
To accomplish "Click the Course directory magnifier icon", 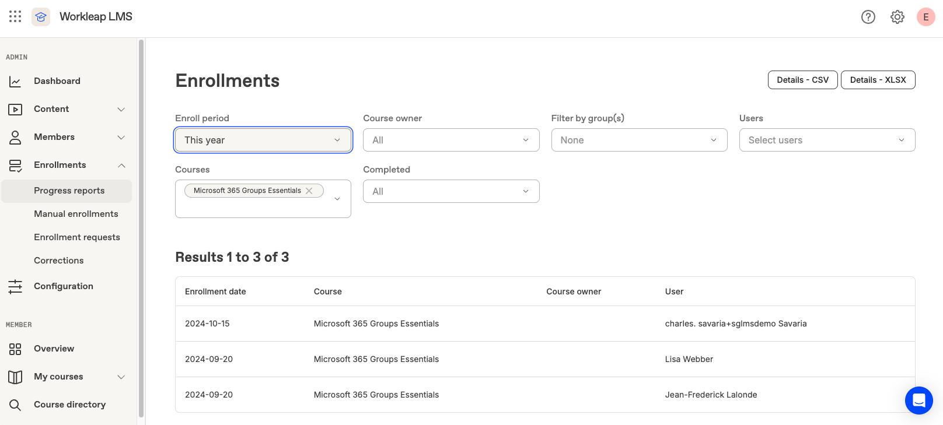I will (x=15, y=405).
